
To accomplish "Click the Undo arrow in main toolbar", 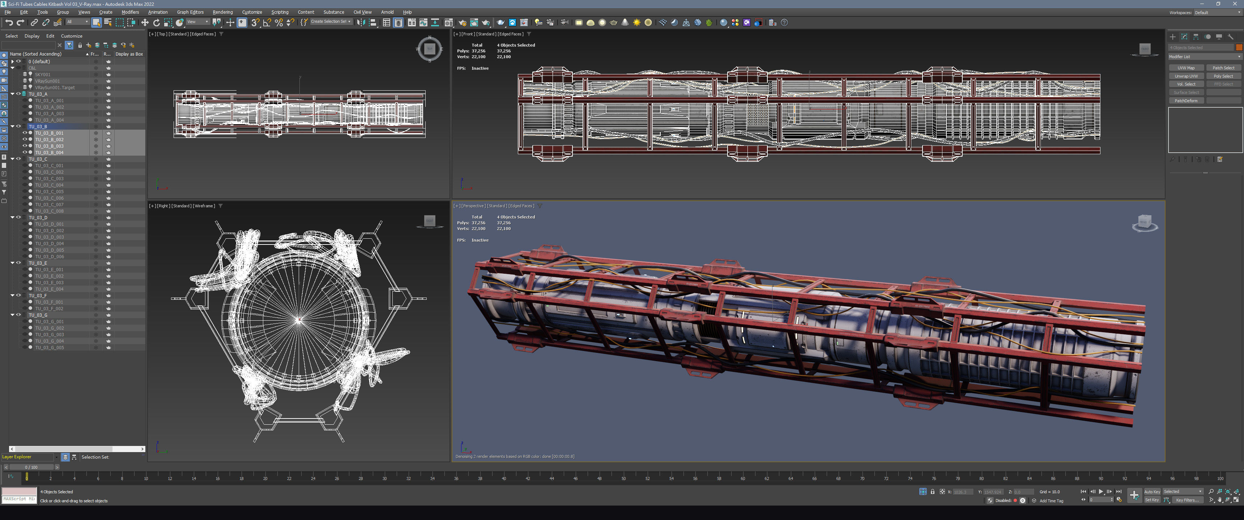I will 9,23.
